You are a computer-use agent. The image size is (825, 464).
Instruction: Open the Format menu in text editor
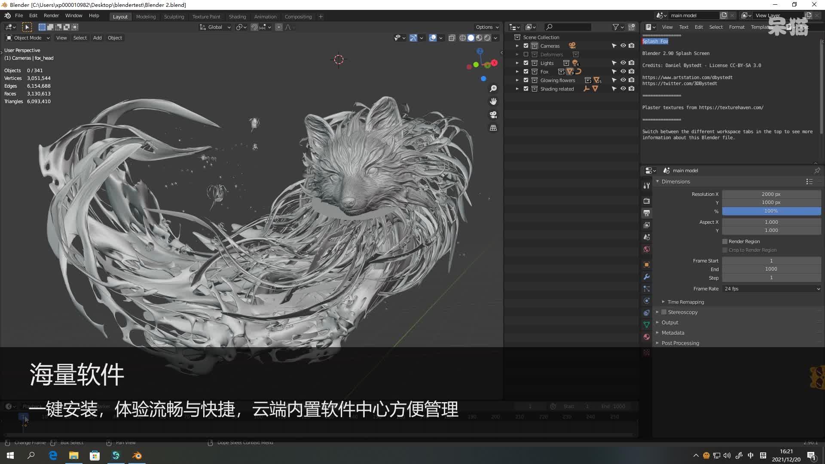(x=736, y=27)
